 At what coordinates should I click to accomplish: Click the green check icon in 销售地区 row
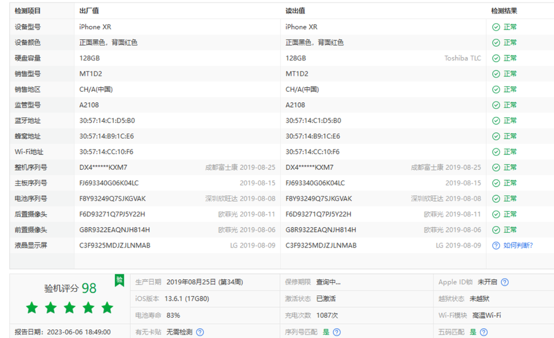click(x=496, y=89)
